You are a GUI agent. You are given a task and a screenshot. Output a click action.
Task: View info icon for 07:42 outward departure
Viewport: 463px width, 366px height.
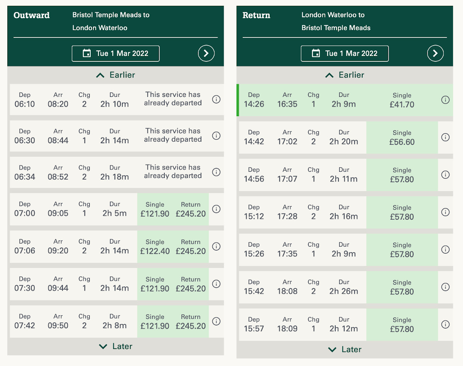[x=216, y=321]
